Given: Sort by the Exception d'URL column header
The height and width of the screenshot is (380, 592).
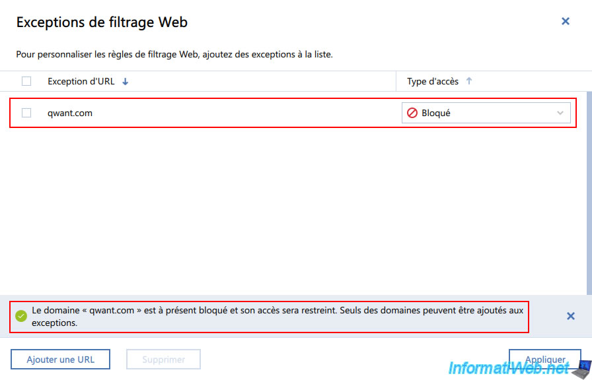Looking at the screenshot, I should coord(81,81).
